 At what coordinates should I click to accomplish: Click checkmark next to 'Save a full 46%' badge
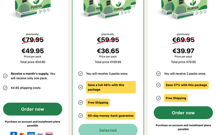click(x=81, y=87)
